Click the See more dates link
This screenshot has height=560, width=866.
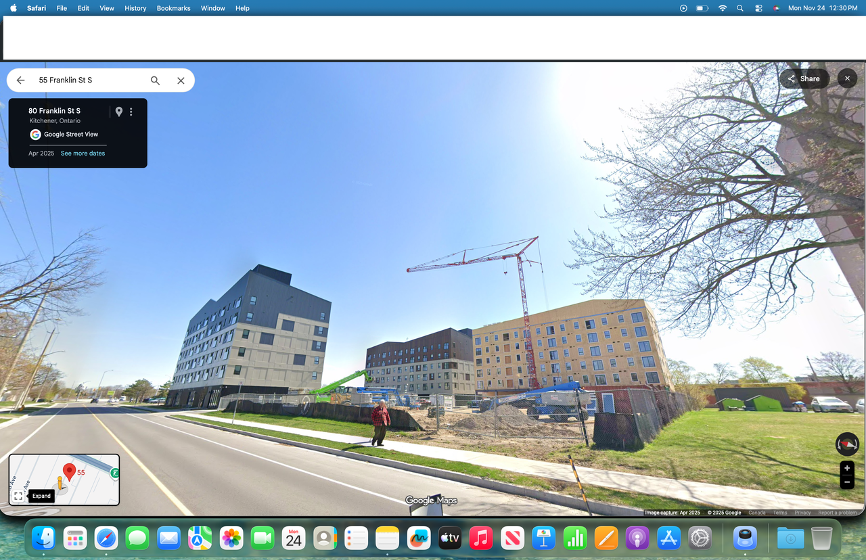(x=83, y=154)
